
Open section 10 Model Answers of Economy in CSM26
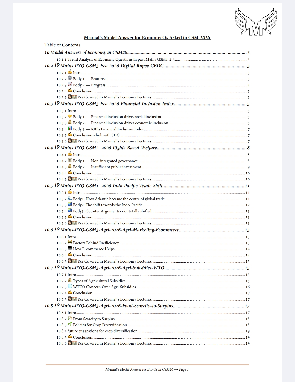point(147,53)
